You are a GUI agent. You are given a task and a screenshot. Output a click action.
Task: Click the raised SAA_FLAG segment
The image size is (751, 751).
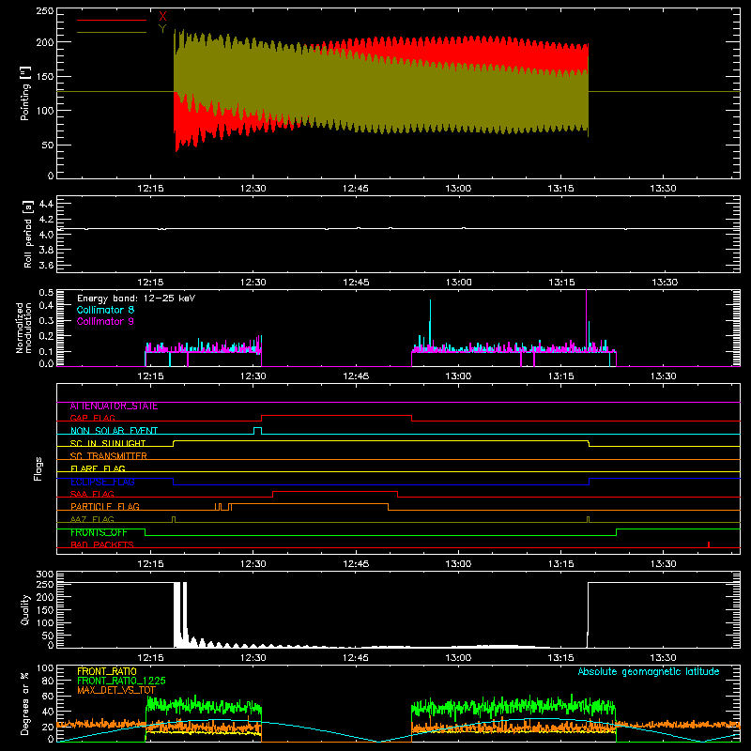tap(335, 492)
